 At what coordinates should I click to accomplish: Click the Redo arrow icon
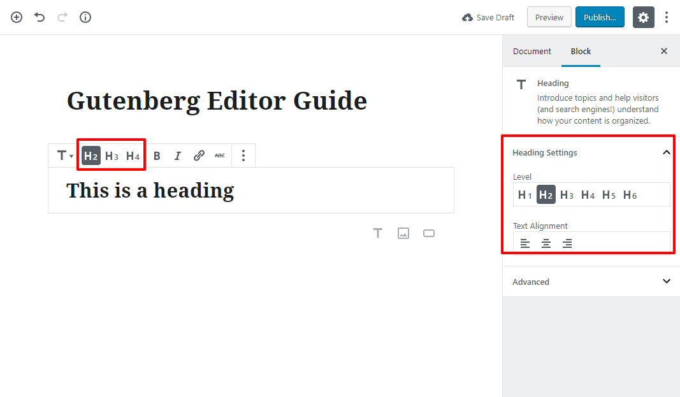point(62,17)
